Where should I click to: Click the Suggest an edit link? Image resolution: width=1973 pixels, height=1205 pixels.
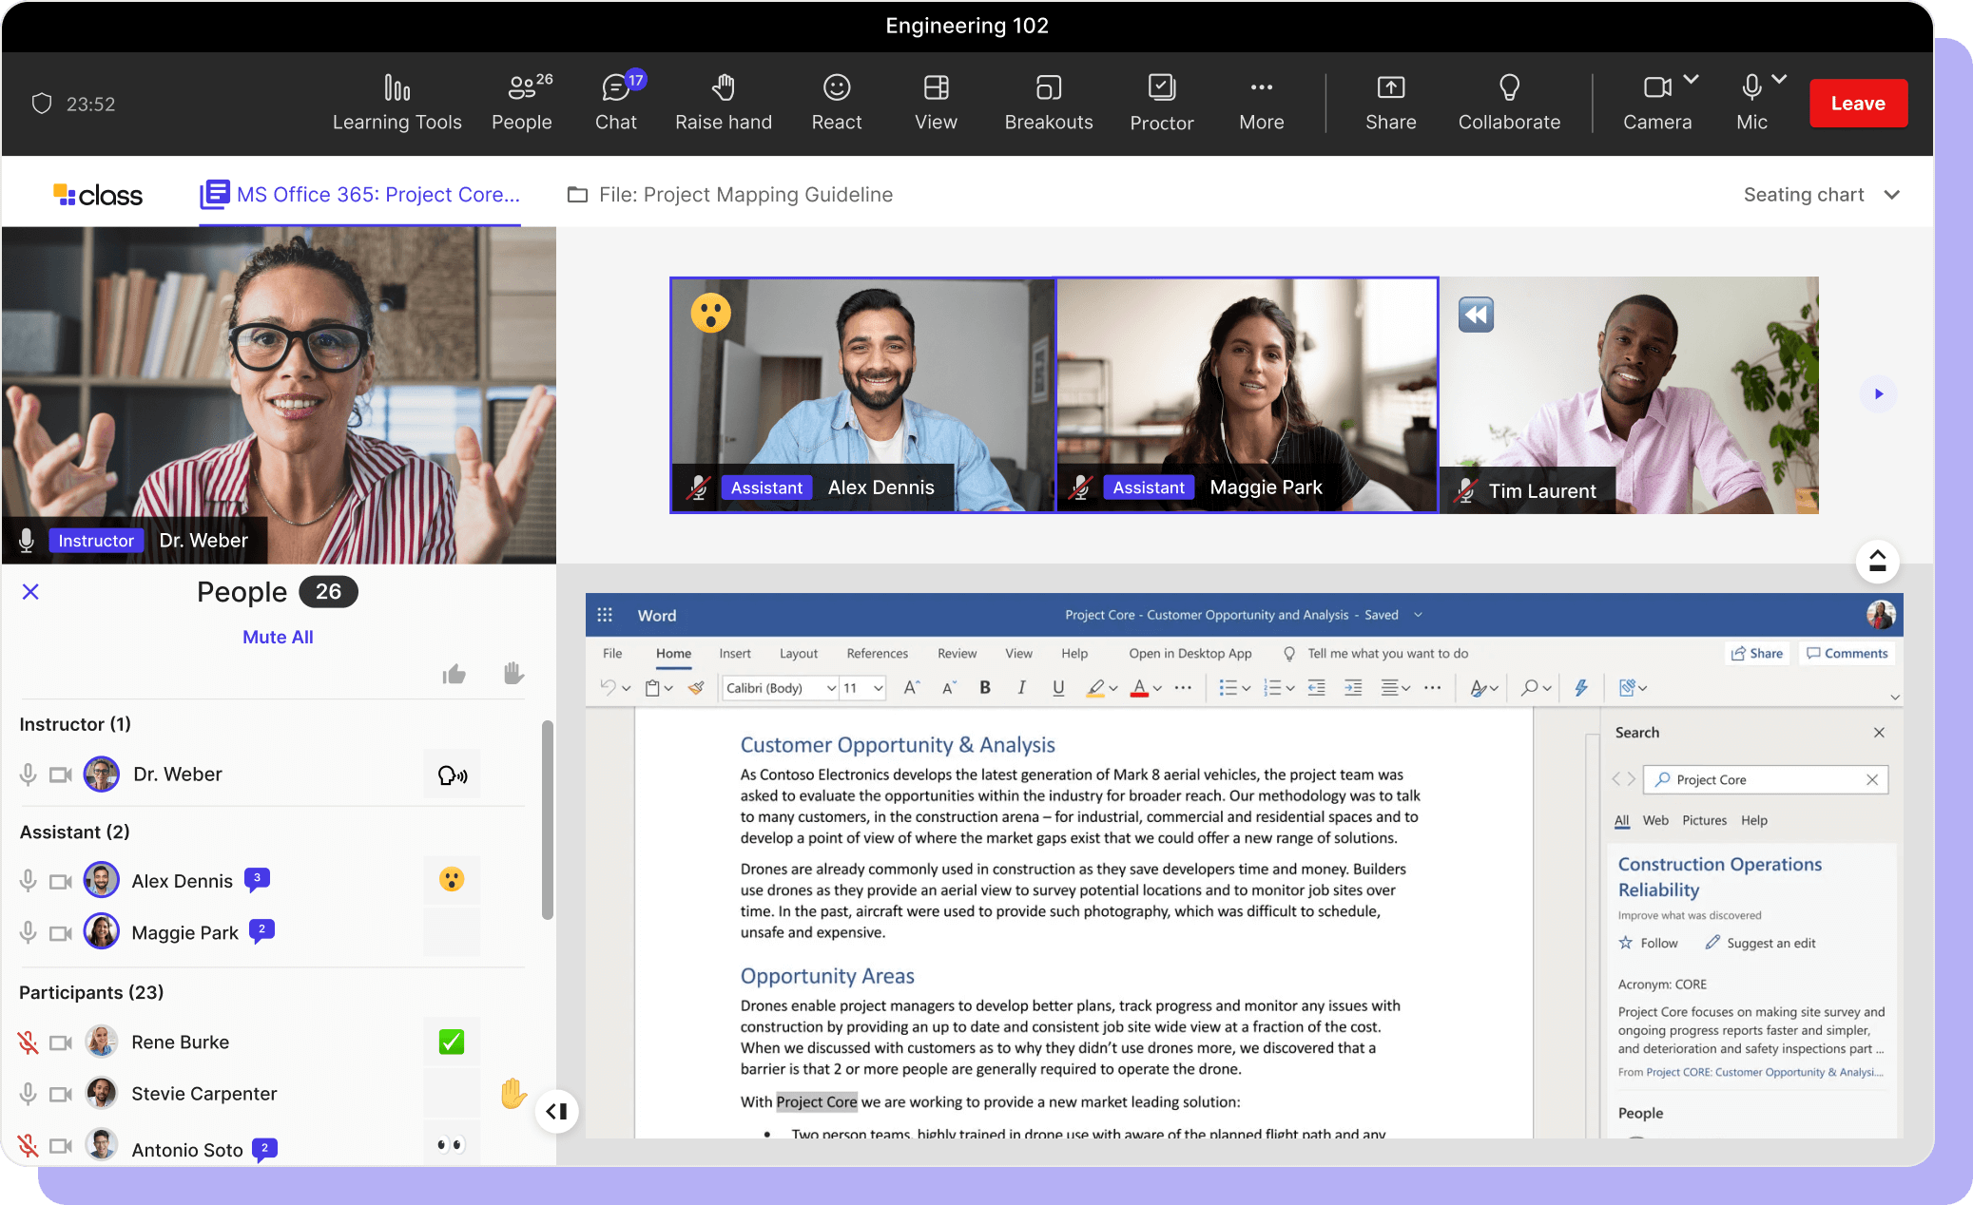pyautogui.click(x=1760, y=943)
